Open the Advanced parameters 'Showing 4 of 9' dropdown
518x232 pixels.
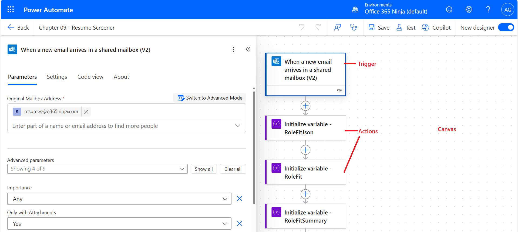[97, 169]
